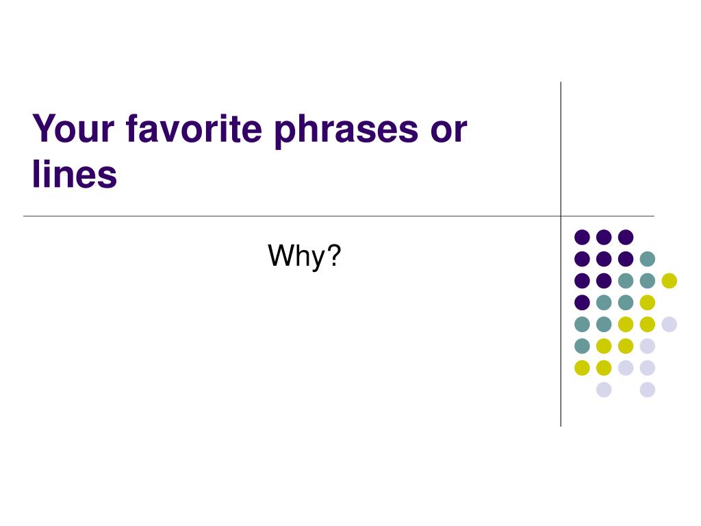Select the first lavender dot in the bottom dot row
The image size is (701, 526).
[604, 390]
